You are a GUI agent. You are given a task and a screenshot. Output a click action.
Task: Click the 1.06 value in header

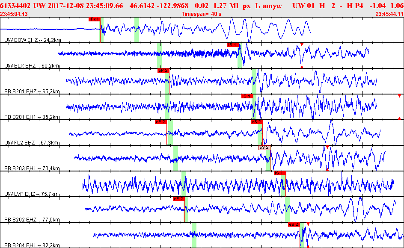(x=397, y=6)
